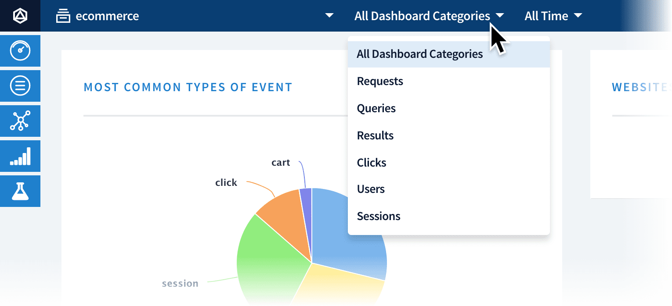The image size is (672, 306).
Task: Select the dashboards gauge icon in the sidebar
Action: click(20, 51)
